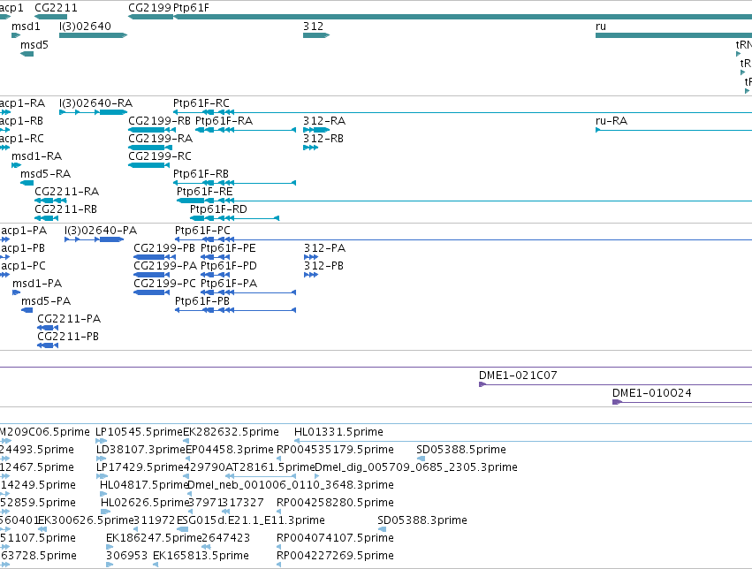Select the Ptp61F-RE transcript label
The width and height of the screenshot is (752, 569).
204,192
